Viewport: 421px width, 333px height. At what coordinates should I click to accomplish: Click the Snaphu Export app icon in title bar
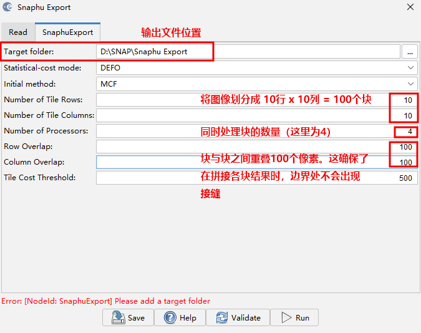[x=7, y=7]
